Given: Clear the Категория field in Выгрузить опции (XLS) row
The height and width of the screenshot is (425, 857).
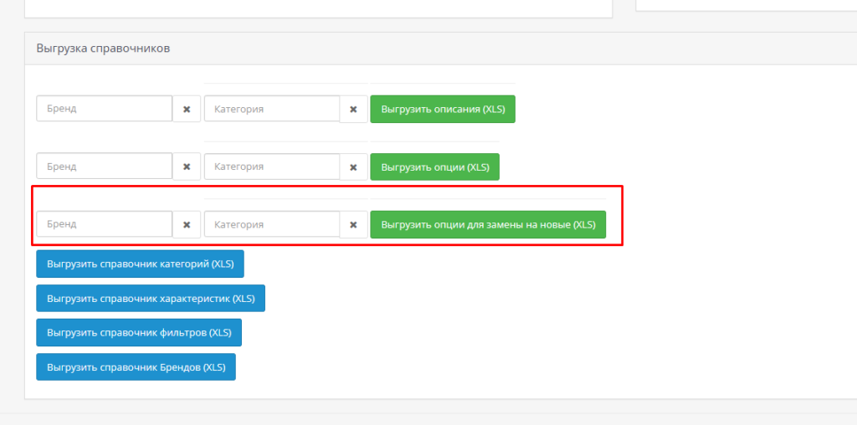Looking at the screenshot, I should pos(353,166).
